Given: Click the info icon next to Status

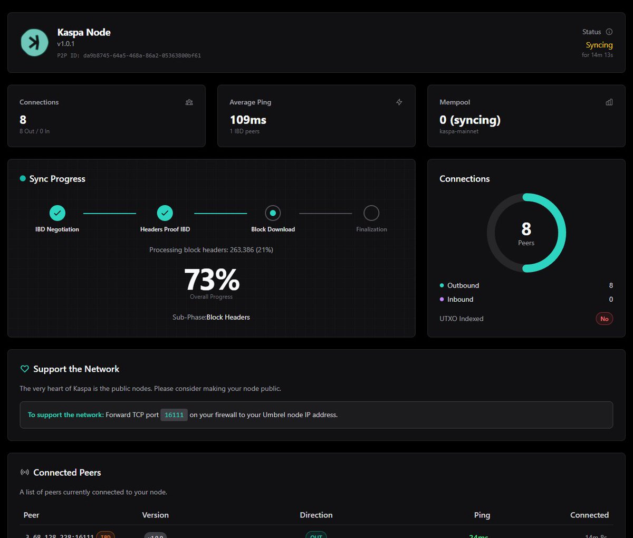Looking at the screenshot, I should 609,32.
